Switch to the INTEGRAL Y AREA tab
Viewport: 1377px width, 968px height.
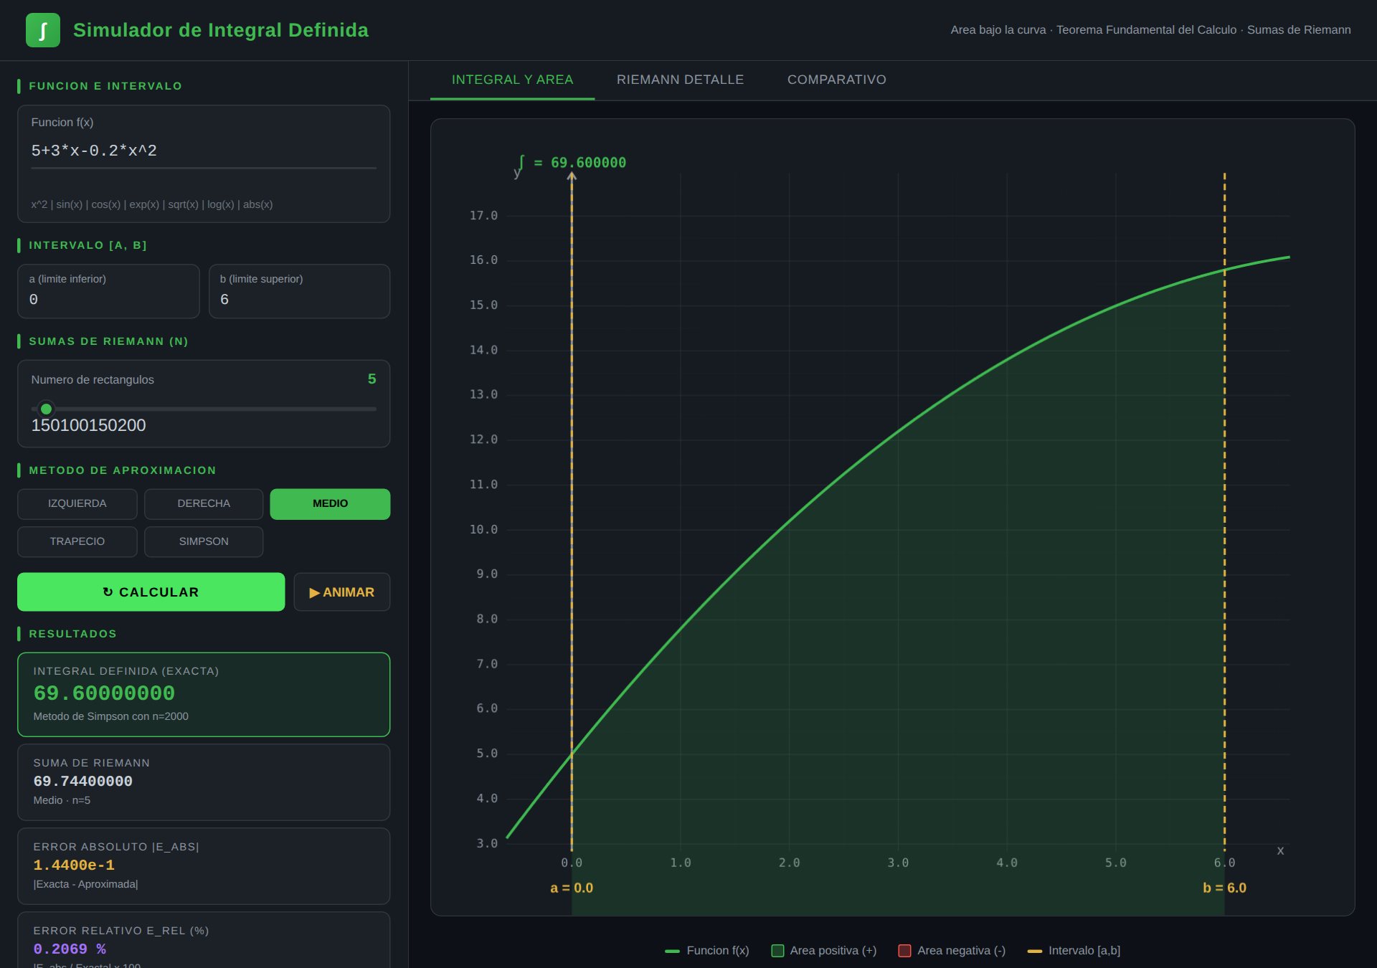point(512,80)
